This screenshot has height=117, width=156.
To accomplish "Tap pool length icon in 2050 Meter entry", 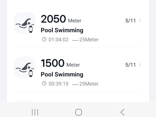I will (x=75, y=40).
